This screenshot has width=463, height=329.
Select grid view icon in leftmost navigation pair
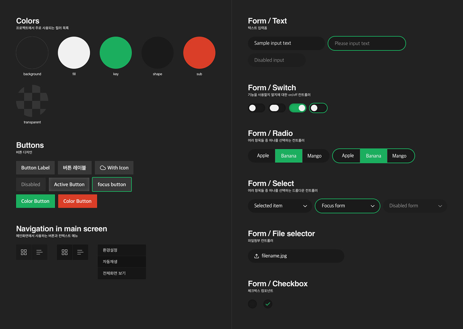click(24, 252)
